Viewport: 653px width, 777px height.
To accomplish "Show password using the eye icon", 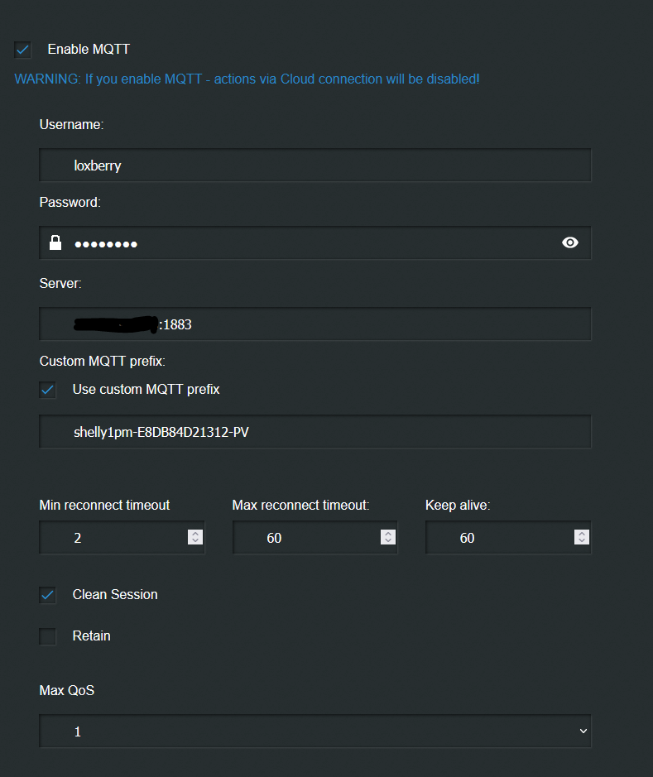I will pos(569,242).
